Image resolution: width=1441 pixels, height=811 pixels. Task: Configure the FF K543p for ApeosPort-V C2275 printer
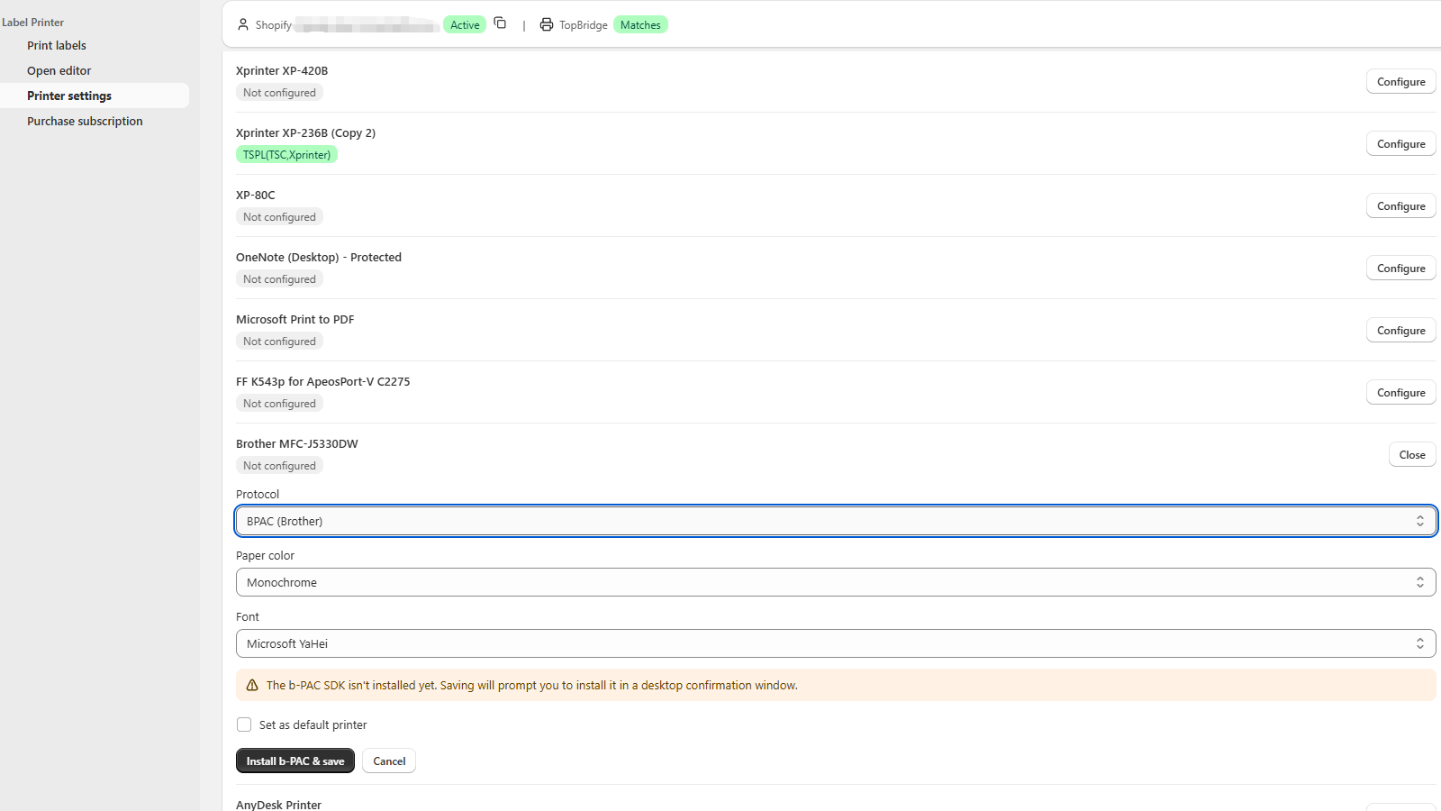pyautogui.click(x=1400, y=393)
